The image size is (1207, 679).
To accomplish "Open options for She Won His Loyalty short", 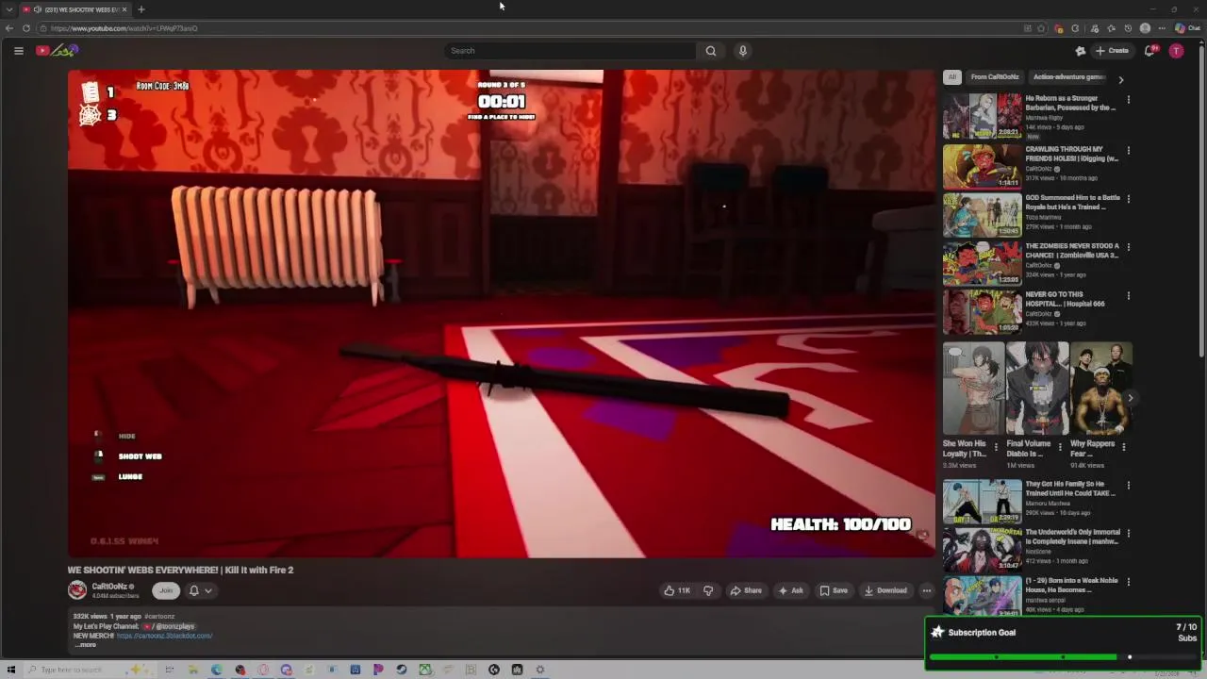I will pos(995,447).
